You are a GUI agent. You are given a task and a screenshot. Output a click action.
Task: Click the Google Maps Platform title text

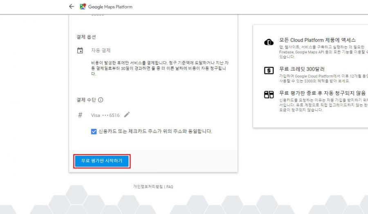click(110, 7)
